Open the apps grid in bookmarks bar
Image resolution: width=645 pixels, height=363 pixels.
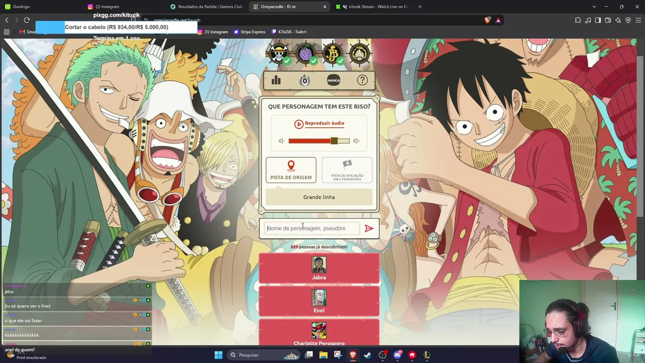pyautogui.click(x=7, y=32)
